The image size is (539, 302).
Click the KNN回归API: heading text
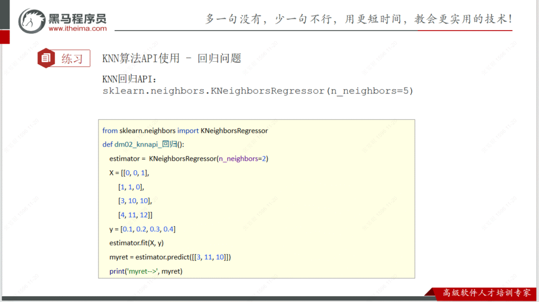point(129,79)
